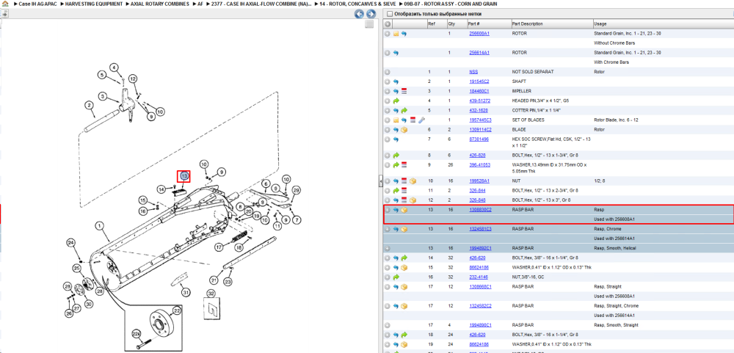This screenshot has height=353, width=734.
Task: Select callout 13 on the diagram
Action: pos(184,176)
